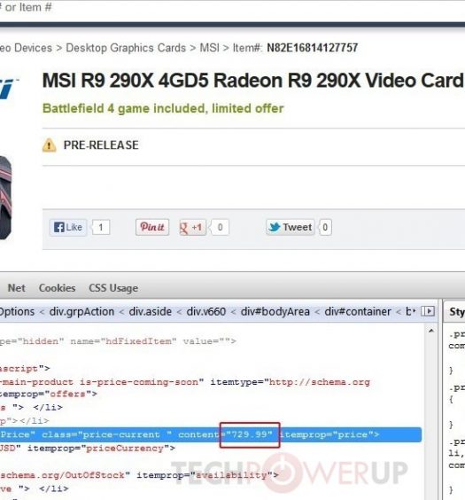Click the Tweet count bubble
465x500 pixels.
click(325, 227)
